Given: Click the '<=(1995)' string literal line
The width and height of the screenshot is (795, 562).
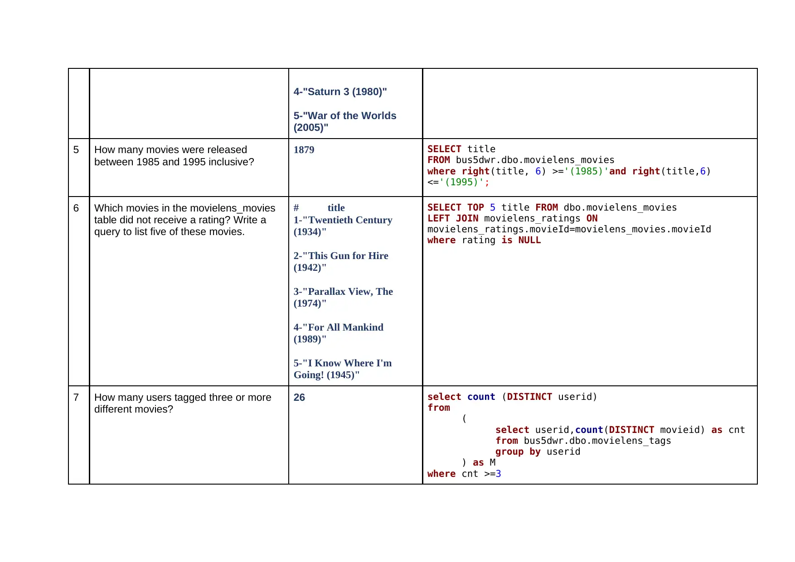Looking at the screenshot, I should pyautogui.click(x=458, y=182).
